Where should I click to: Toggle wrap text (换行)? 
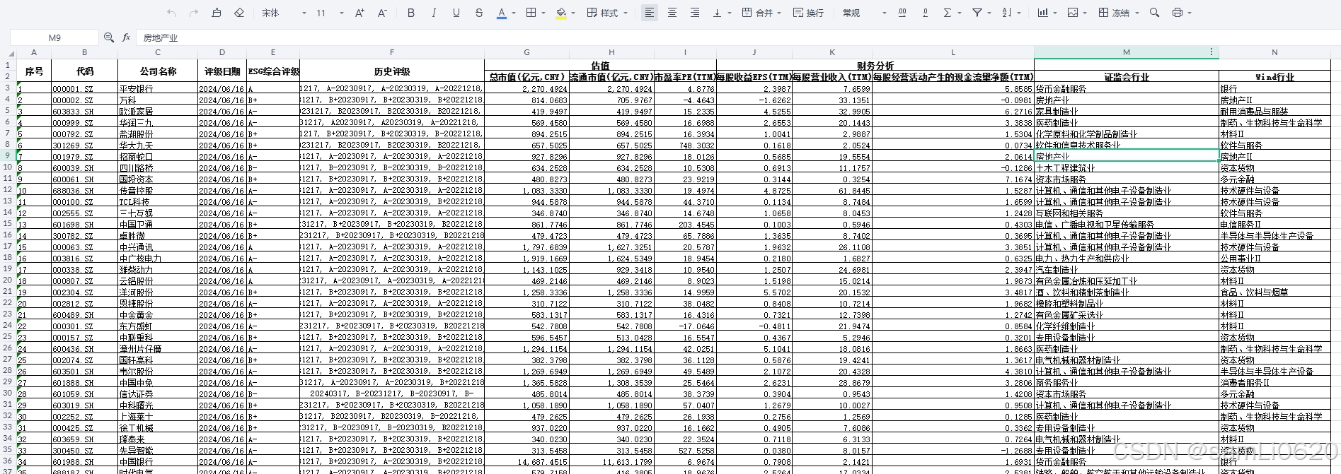[x=809, y=13]
